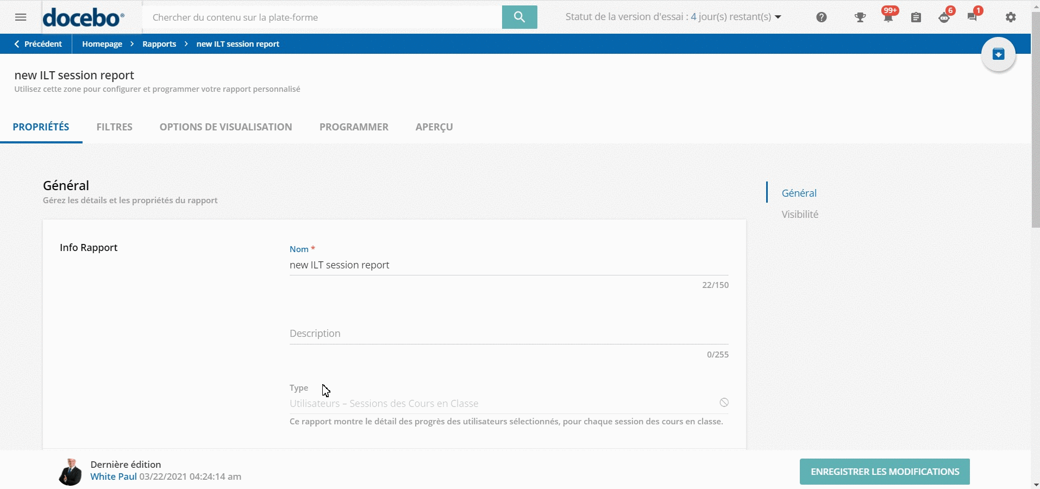Screen dimensions: 1040x489
Task: Open the hamburger main menu
Action: [21, 17]
